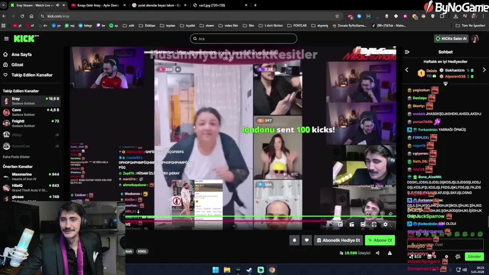The height and width of the screenshot is (275, 489).
Task: Go back in browser history
Action: tap(4, 16)
